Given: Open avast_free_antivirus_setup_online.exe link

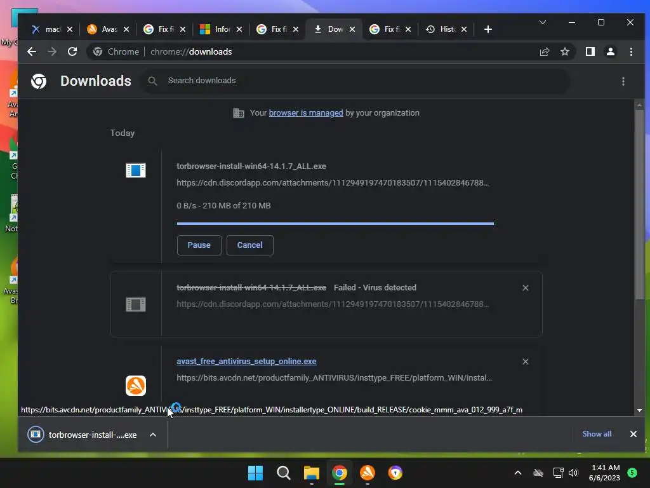Looking at the screenshot, I should click(x=246, y=362).
